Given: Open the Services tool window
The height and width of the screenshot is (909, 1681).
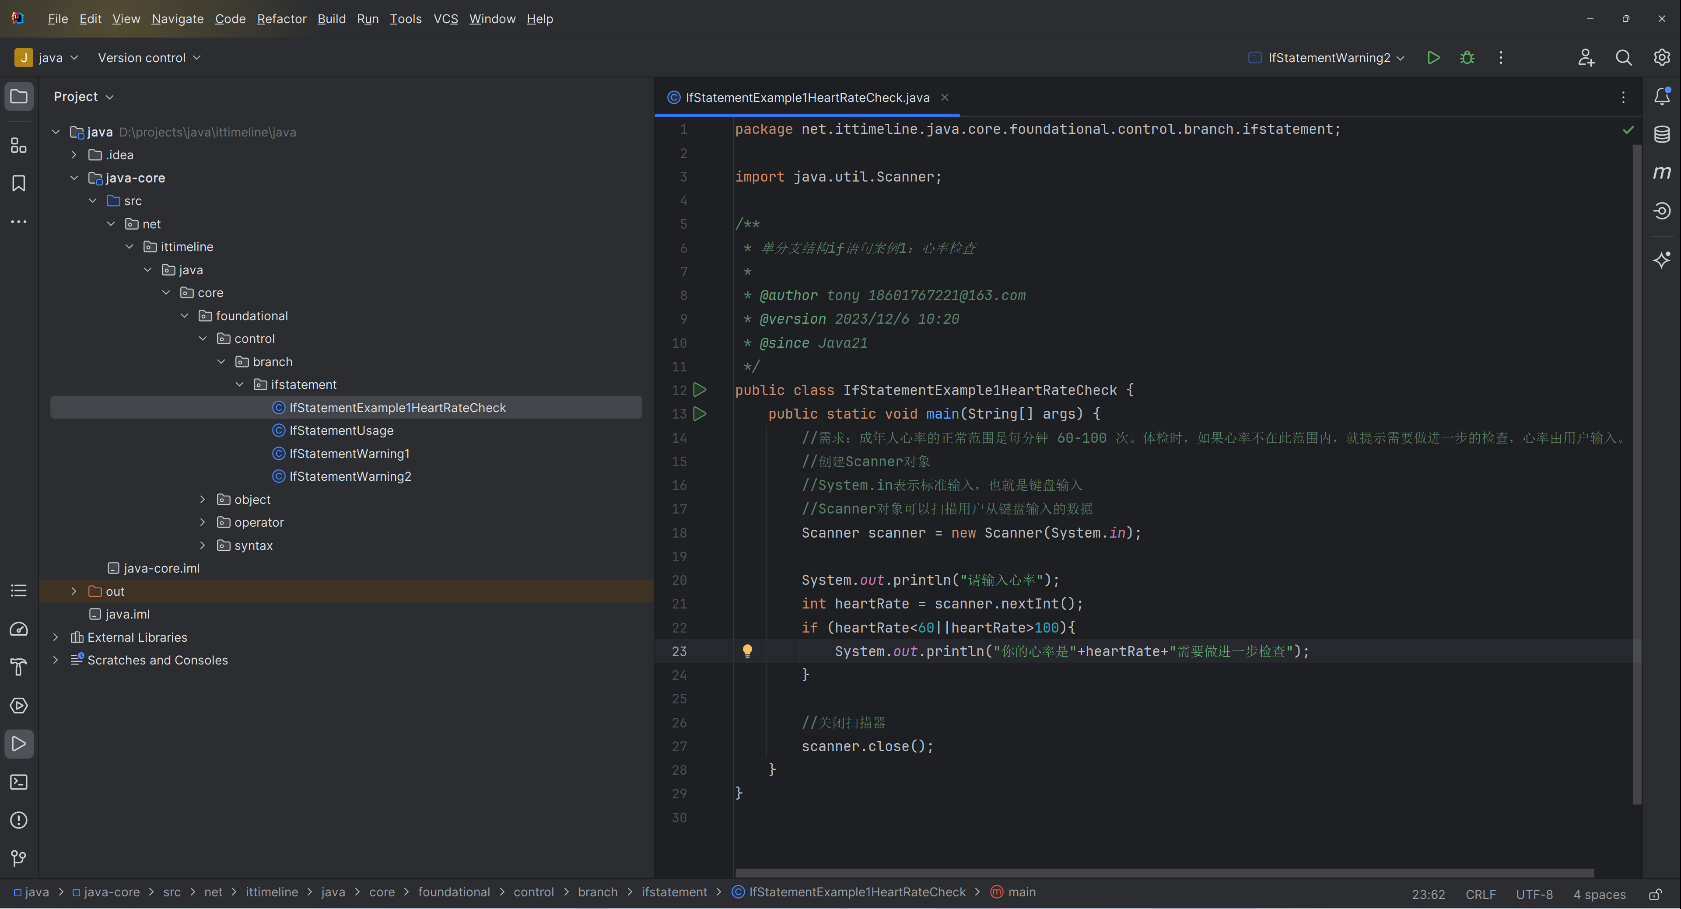Looking at the screenshot, I should (19, 706).
